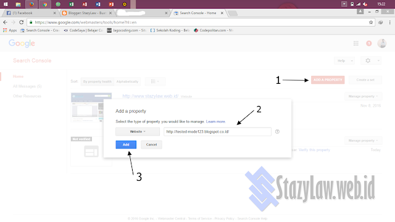This screenshot has width=395, height=222.
Task: Switch to Firefox in taskbar
Action: (31, 4)
